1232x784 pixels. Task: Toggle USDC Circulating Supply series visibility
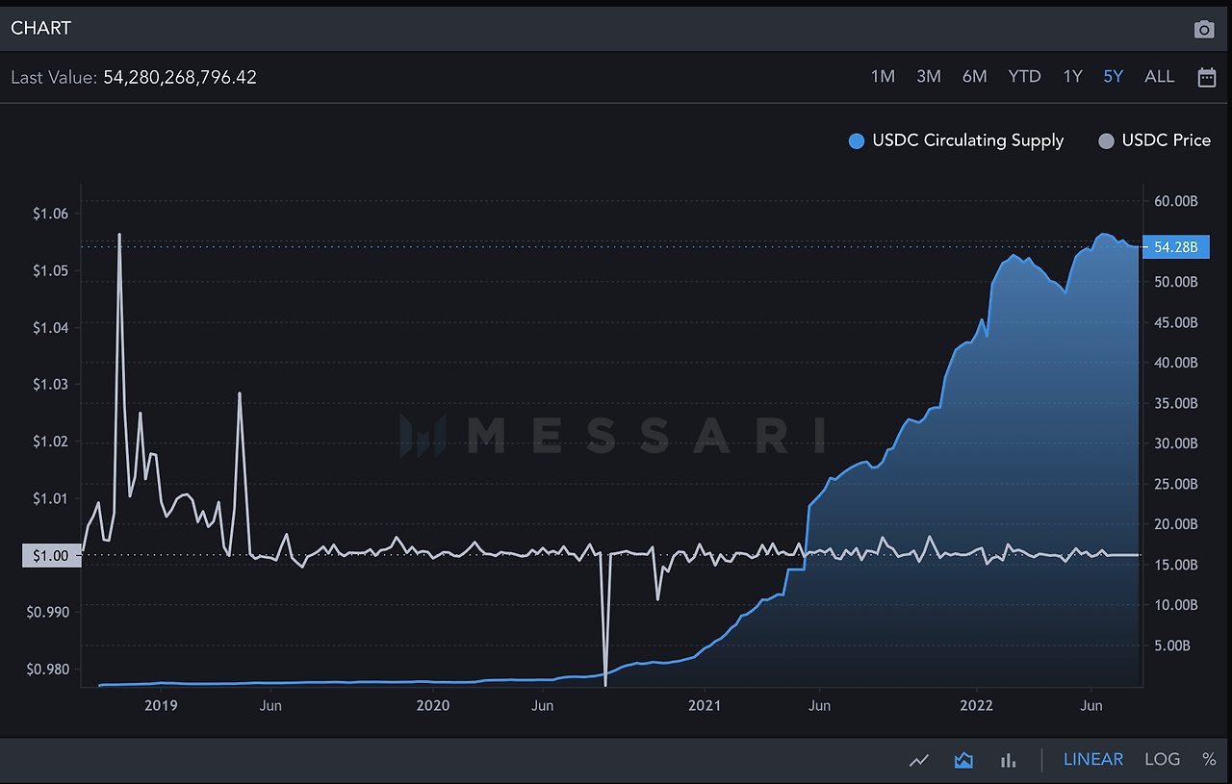[x=956, y=140]
